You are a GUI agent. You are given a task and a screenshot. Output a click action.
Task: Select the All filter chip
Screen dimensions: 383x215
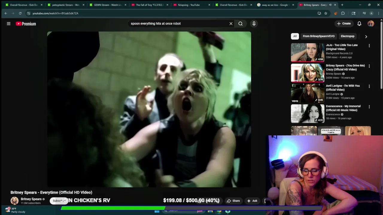click(x=295, y=36)
